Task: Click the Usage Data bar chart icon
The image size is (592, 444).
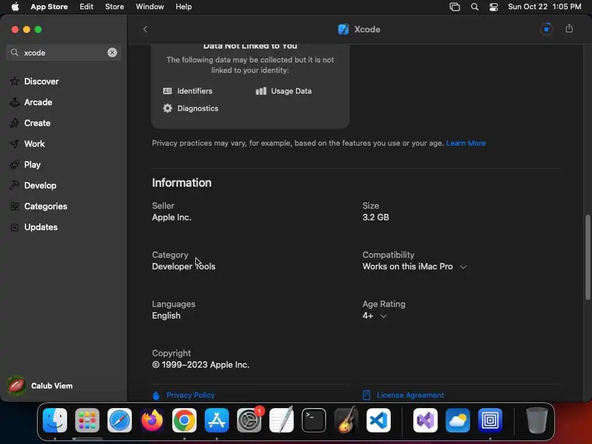Action: click(x=261, y=91)
